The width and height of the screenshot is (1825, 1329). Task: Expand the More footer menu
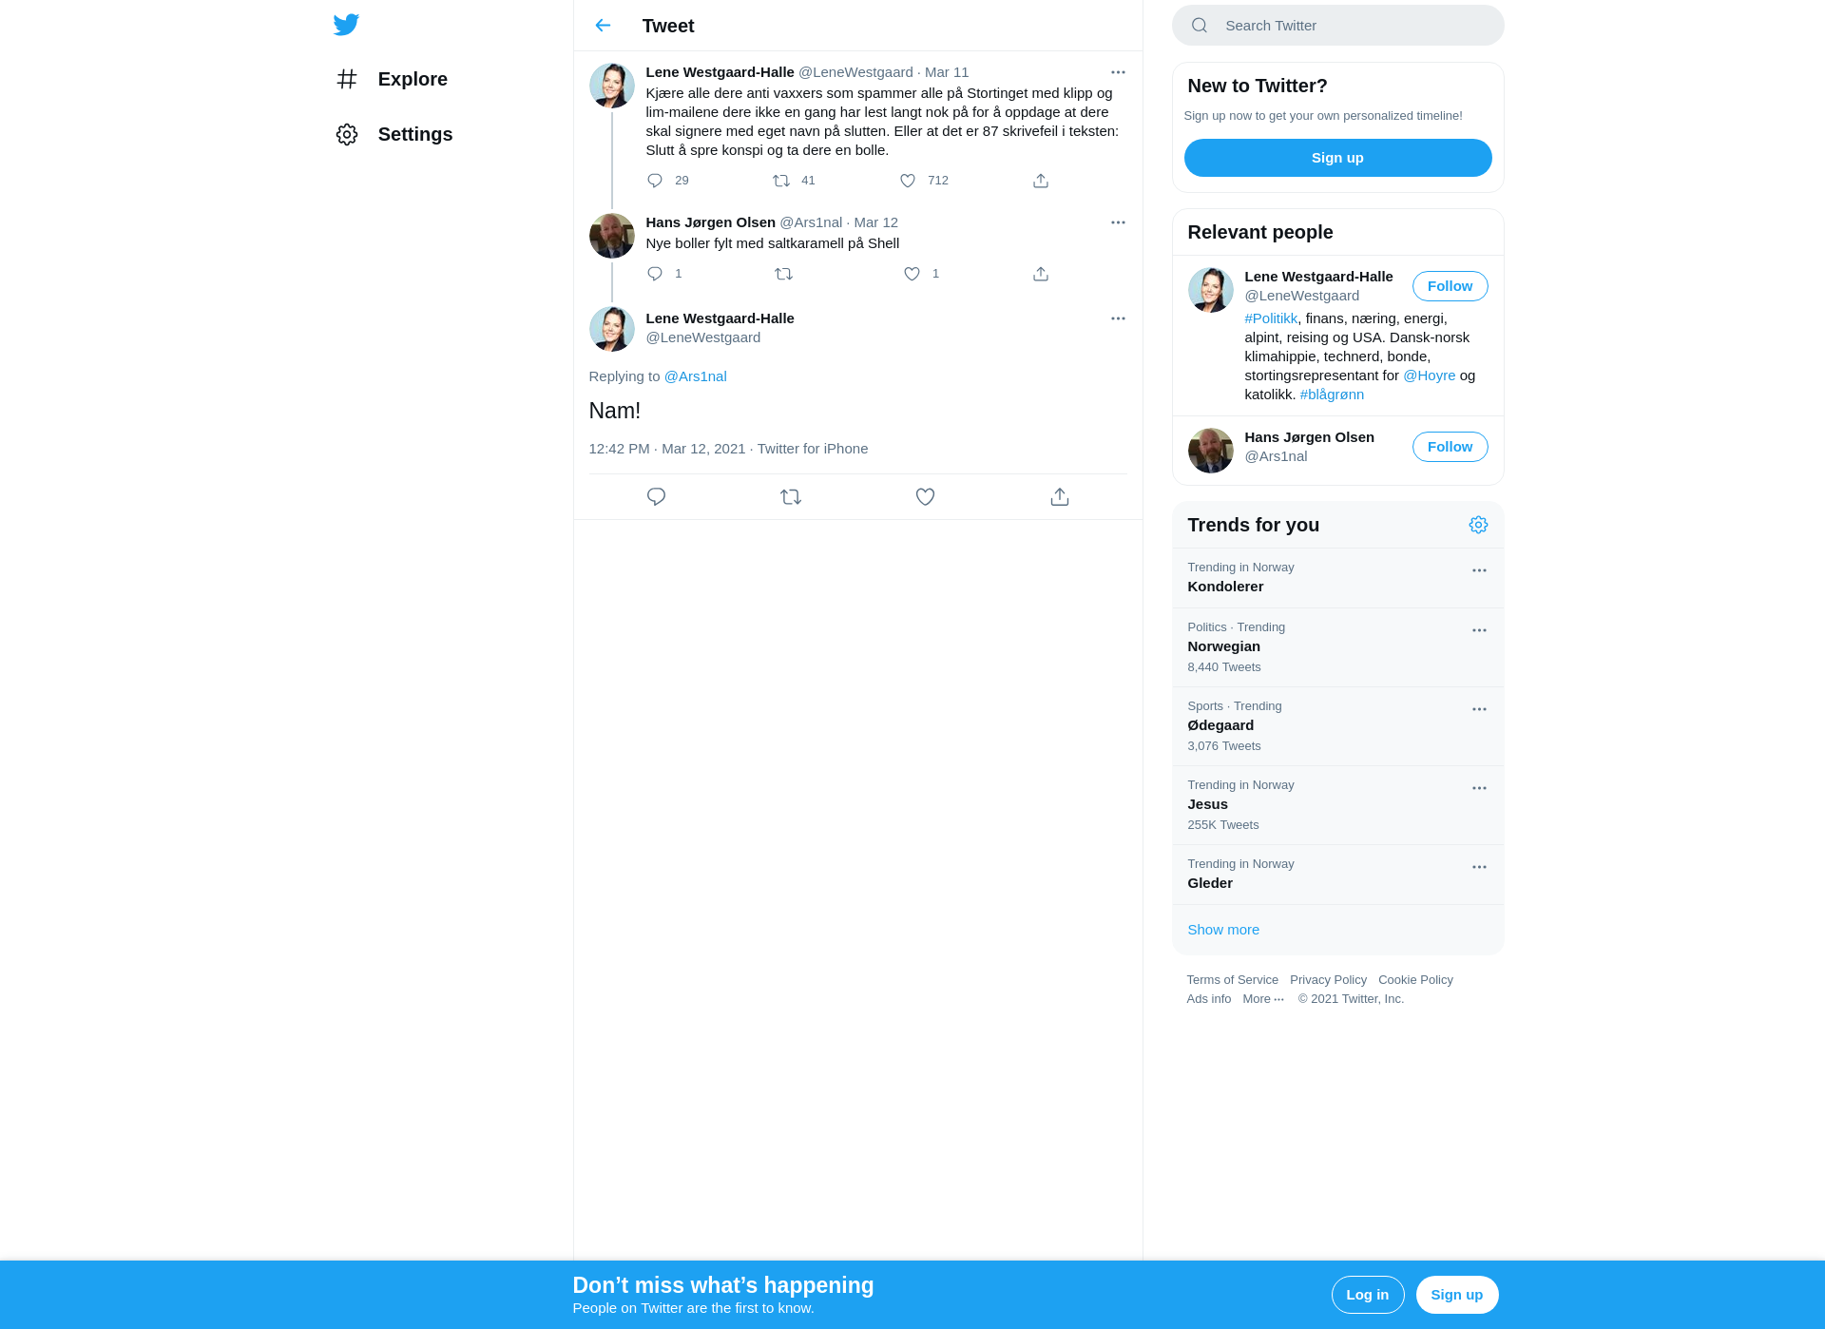(x=1263, y=999)
